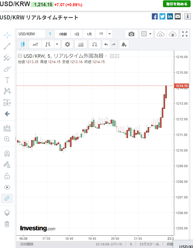Image resolution: width=193 pixels, height=248 pixels.
Task: Select the trend line drawing tool
Action: click(x=7, y=46)
